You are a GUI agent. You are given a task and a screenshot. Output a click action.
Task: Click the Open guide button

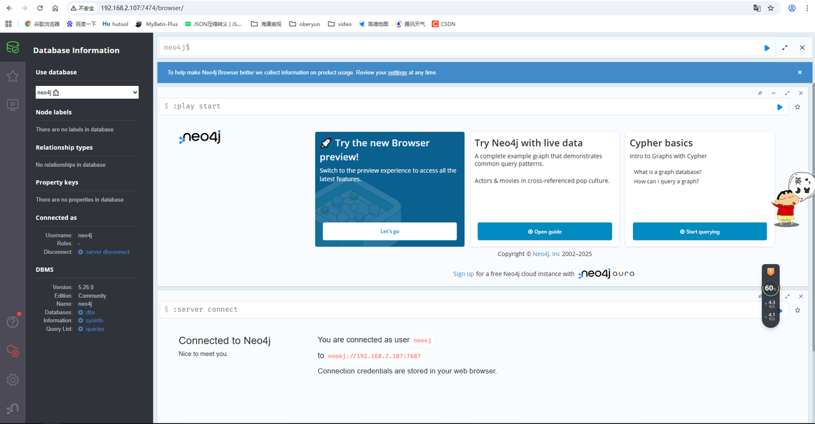pos(545,231)
